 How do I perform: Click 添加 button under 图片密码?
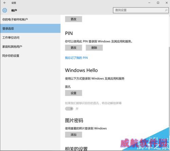(x=73, y=135)
